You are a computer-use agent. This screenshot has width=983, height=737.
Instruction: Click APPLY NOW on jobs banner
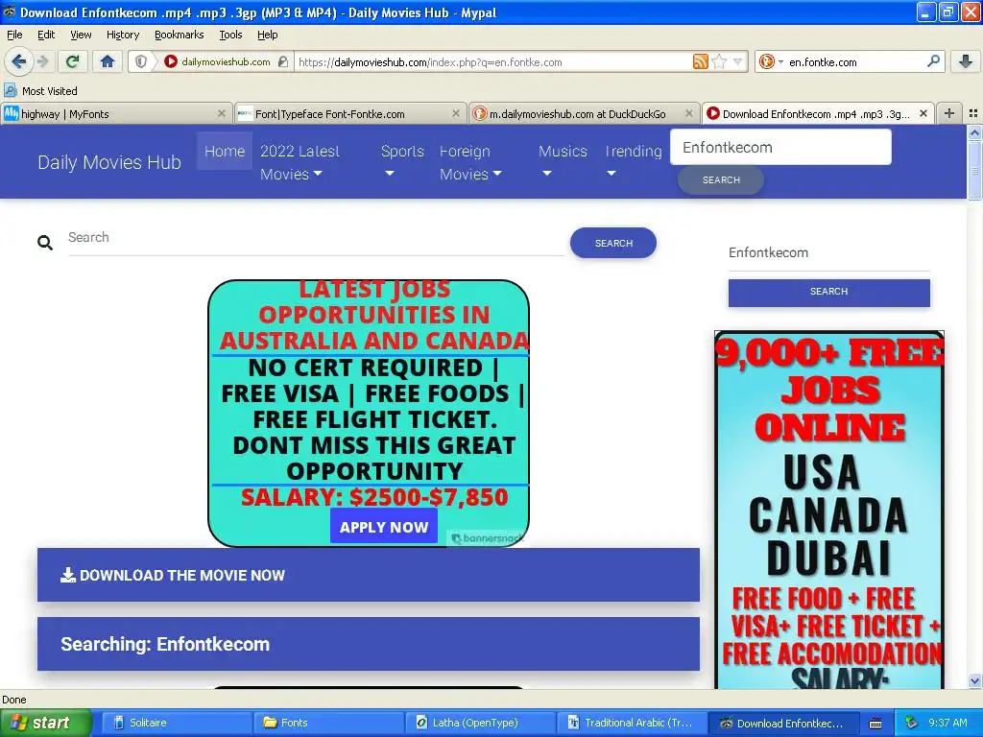(x=384, y=527)
